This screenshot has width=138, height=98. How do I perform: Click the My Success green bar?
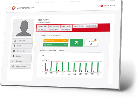pyautogui.click(x=56, y=45)
